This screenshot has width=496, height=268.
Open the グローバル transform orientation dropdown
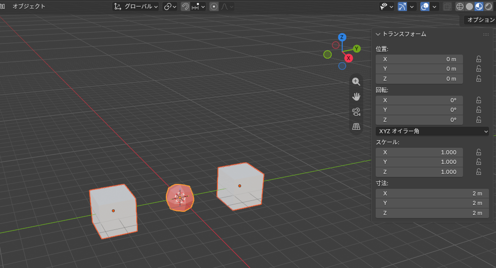136,7
